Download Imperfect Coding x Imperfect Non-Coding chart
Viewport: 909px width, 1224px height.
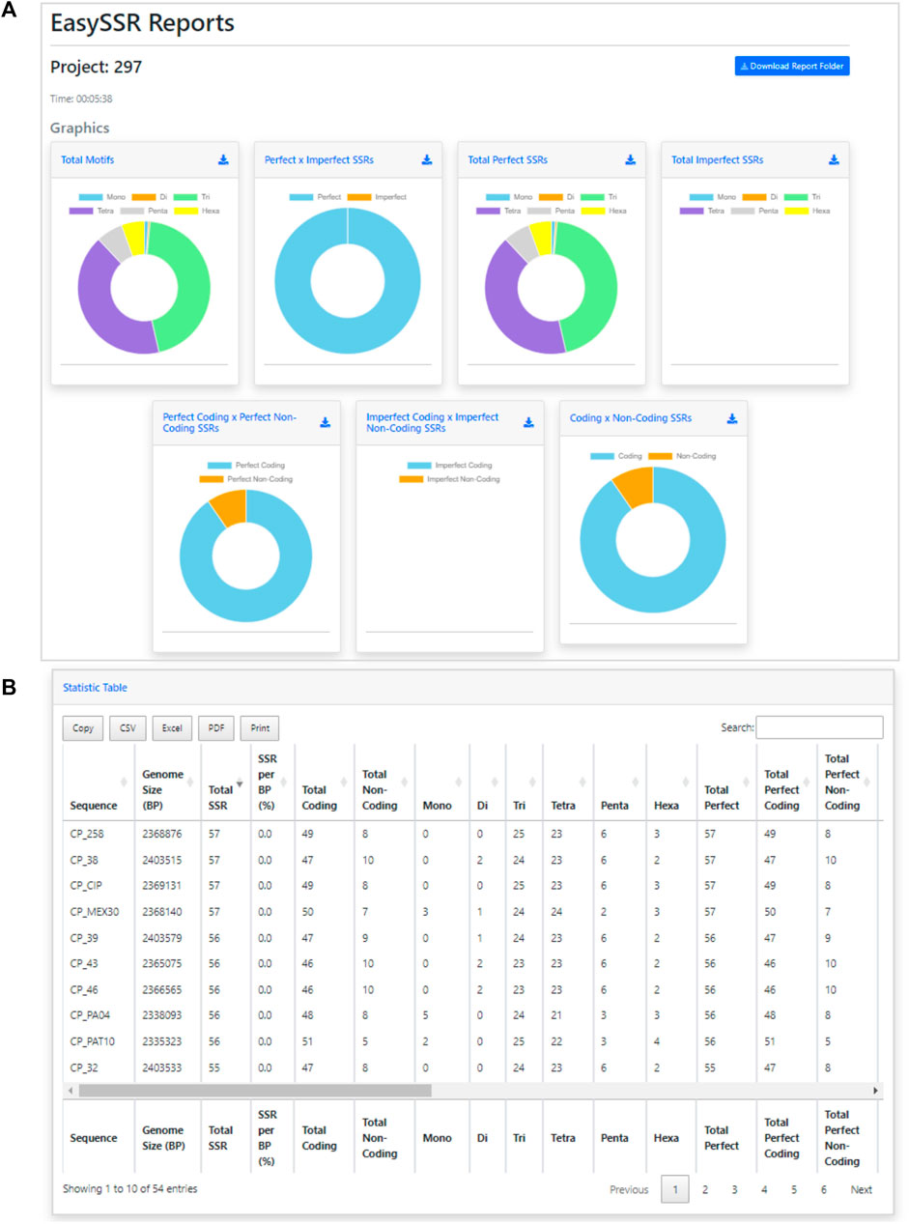tap(528, 422)
